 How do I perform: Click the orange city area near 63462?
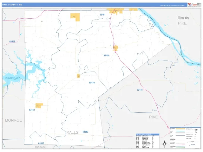point(39,105)
